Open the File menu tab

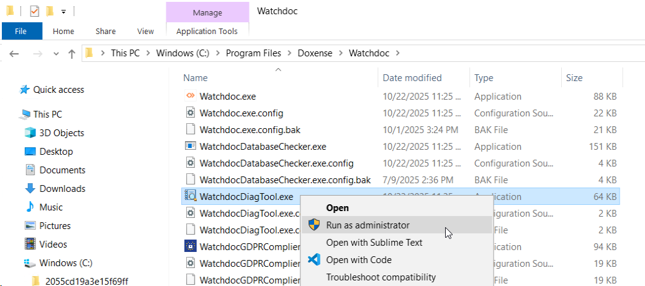(x=20, y=31)
